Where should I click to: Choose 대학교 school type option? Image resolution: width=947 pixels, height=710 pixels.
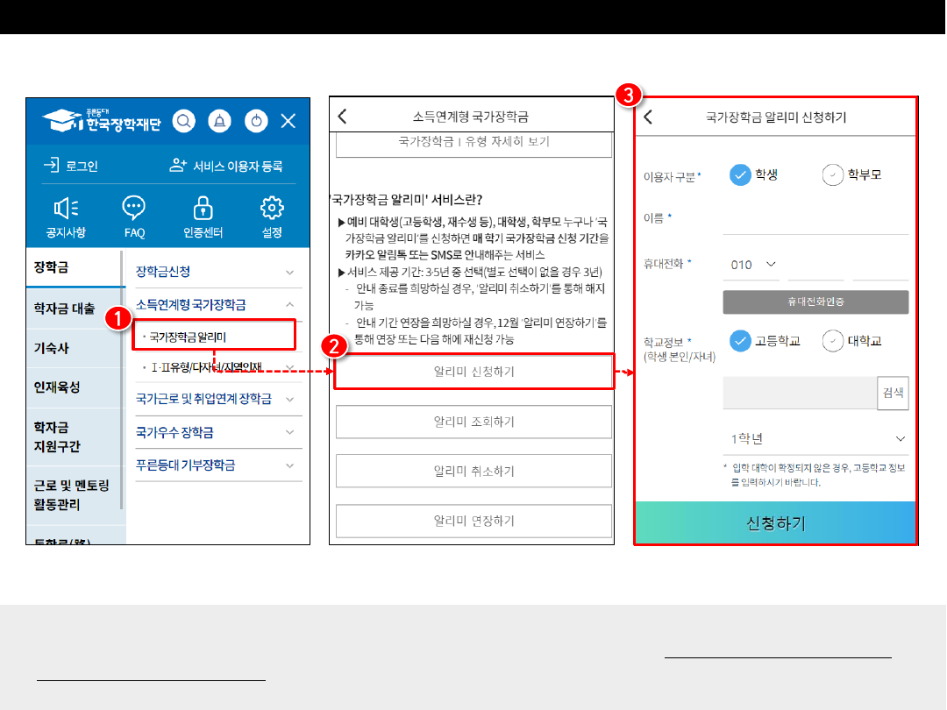[x=832, y=341]
